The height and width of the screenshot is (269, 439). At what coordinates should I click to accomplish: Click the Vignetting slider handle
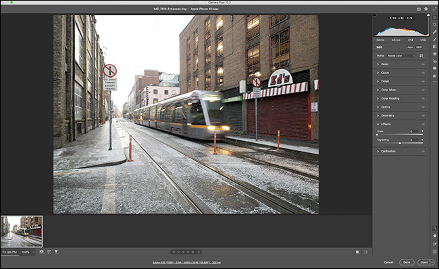pos(400,144)
